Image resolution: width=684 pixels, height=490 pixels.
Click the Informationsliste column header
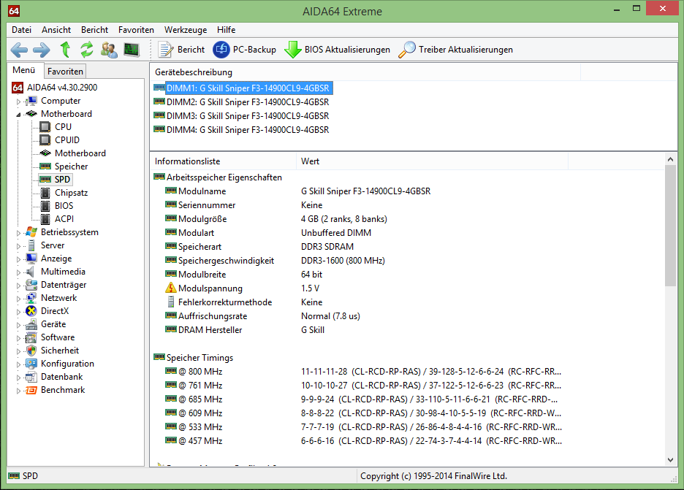point(223,161)
